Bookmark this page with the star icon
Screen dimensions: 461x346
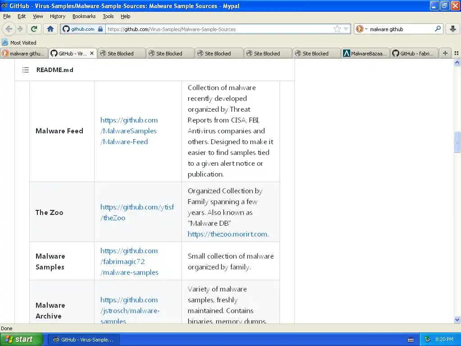[337, 29]
